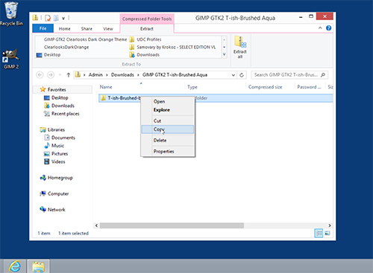Refresh the current folder view
Image resolution: width=373 pixels, height=273 pixels.
pos(242,75)
